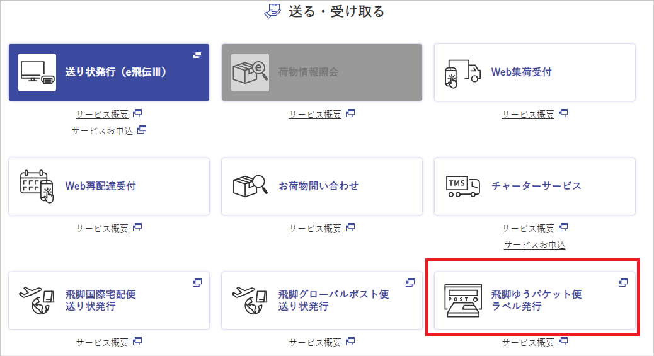Click new-window icon beside 飛脚グローバルポスト便 サービス概要
The width and height of the screenshot is (654, 356).
tap(350, 341)
